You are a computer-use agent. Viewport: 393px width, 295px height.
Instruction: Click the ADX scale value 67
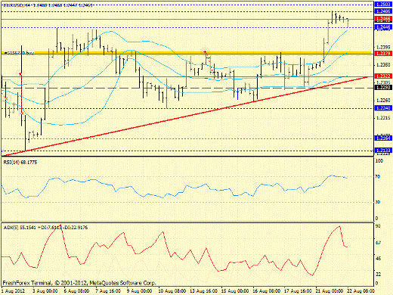(378, 243)
